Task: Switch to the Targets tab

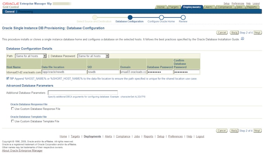Action: point(174,7)
